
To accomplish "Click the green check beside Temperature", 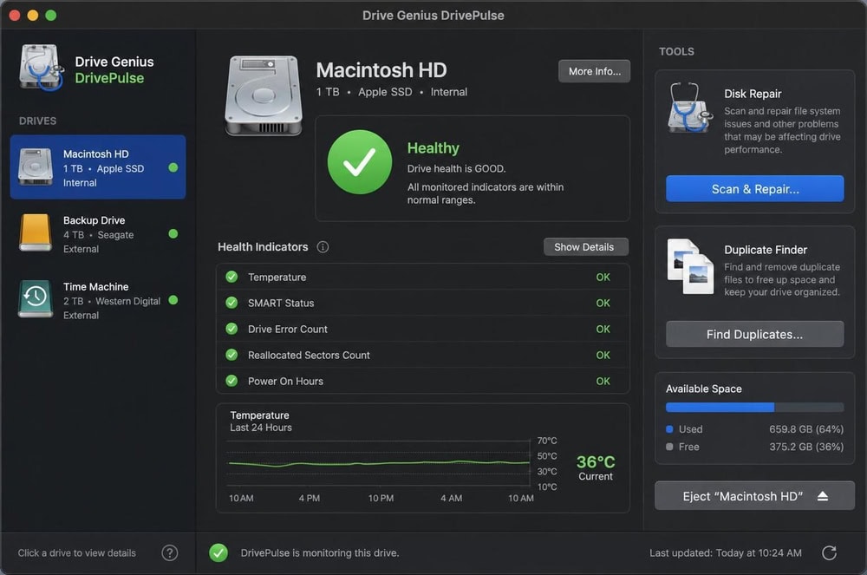I will click(x=231, y=277).
